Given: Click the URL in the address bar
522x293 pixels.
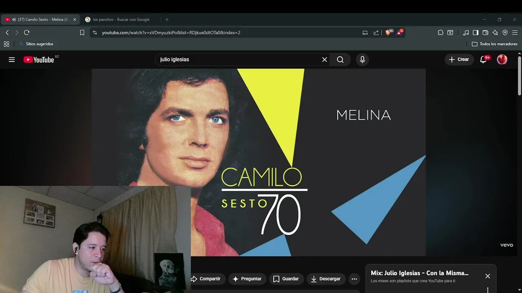Looking at the screenshot, I should point(171,33).
